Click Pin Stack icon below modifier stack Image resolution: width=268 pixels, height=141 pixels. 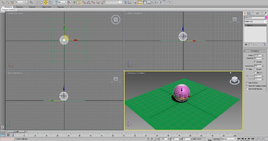pyautogui.click(x=246, y=44)
